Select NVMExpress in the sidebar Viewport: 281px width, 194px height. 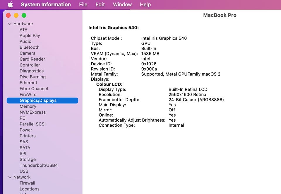[32, 112]
